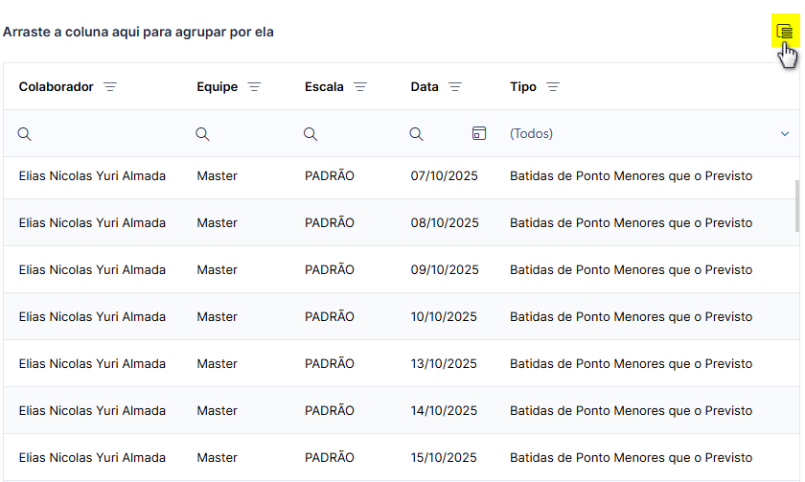805x482 pixels.
Task: Sort by the Data column header
Action: (425, 87)
